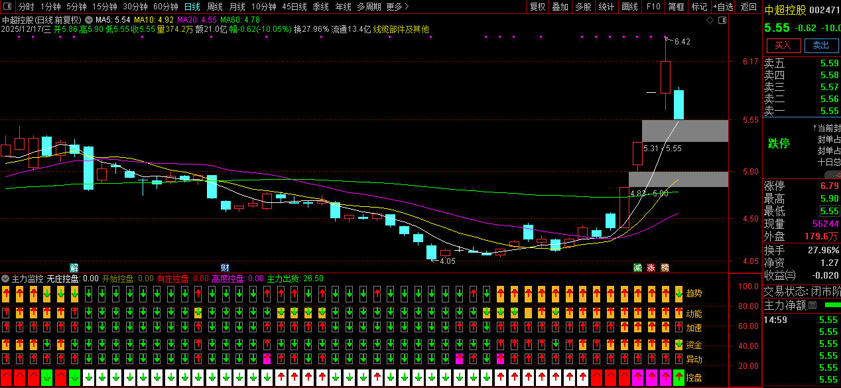841x388 pixels.
Task: Click the 榜 event marker icon
Action: [x=665, y=268]
